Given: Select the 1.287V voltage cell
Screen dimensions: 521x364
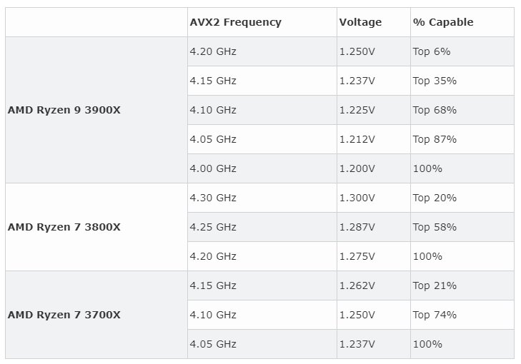Looking at the screenshot, I should click(x=356, y=227).
